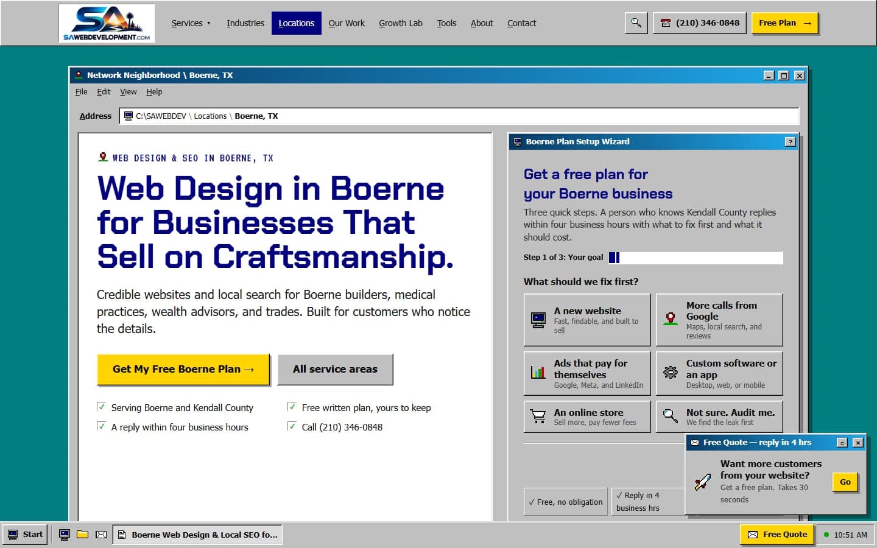The width and height of the screenshot is (877, 548).
Task: Click the rocket icon in Free Quote popup
Action: [702, 482]
